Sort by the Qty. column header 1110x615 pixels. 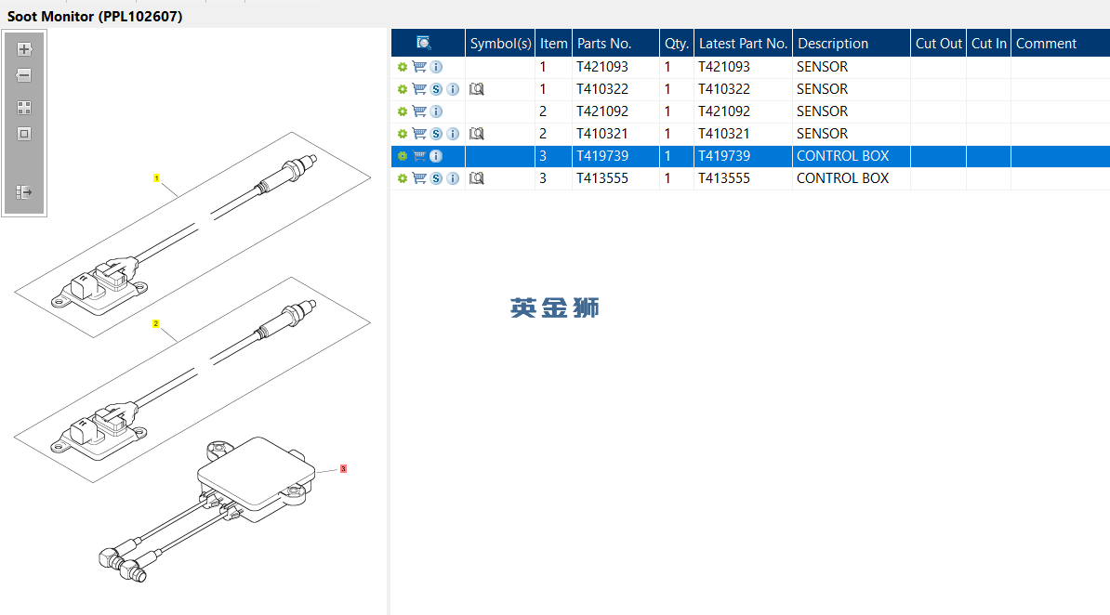[676, 43]
